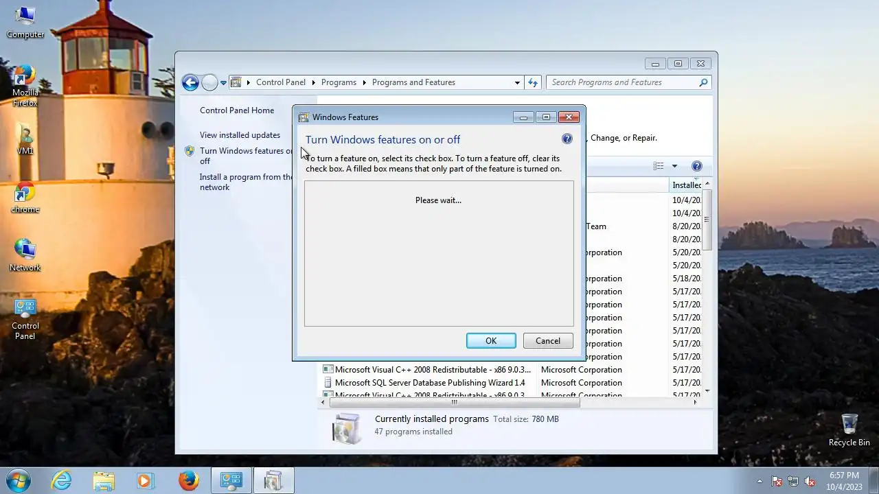This screenshot has height=494, width=879.
Task: Open View installed updates link
Action: [240, 135]
